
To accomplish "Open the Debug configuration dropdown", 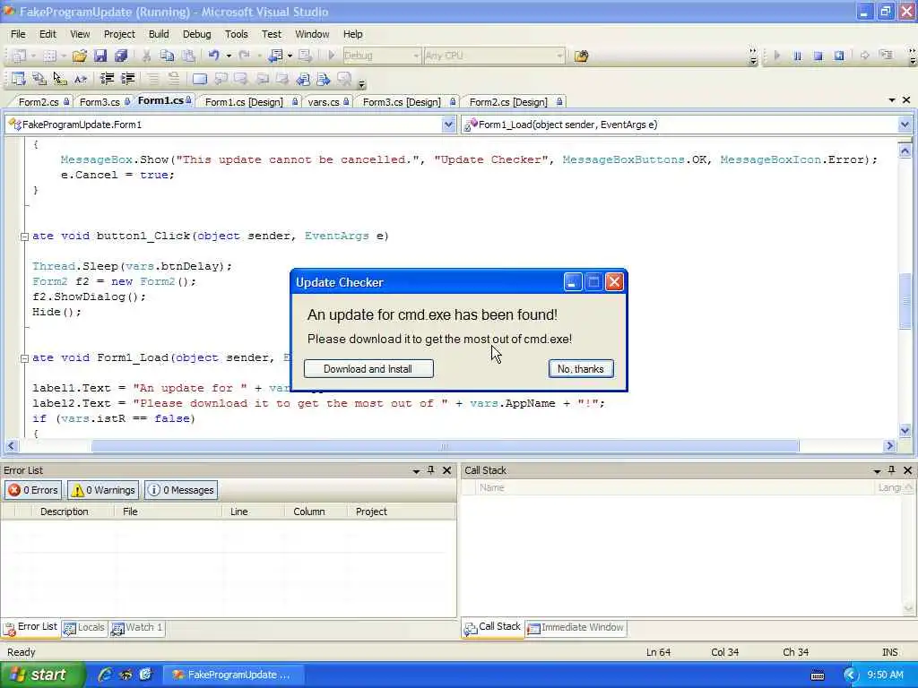I will tap(416, 56).
